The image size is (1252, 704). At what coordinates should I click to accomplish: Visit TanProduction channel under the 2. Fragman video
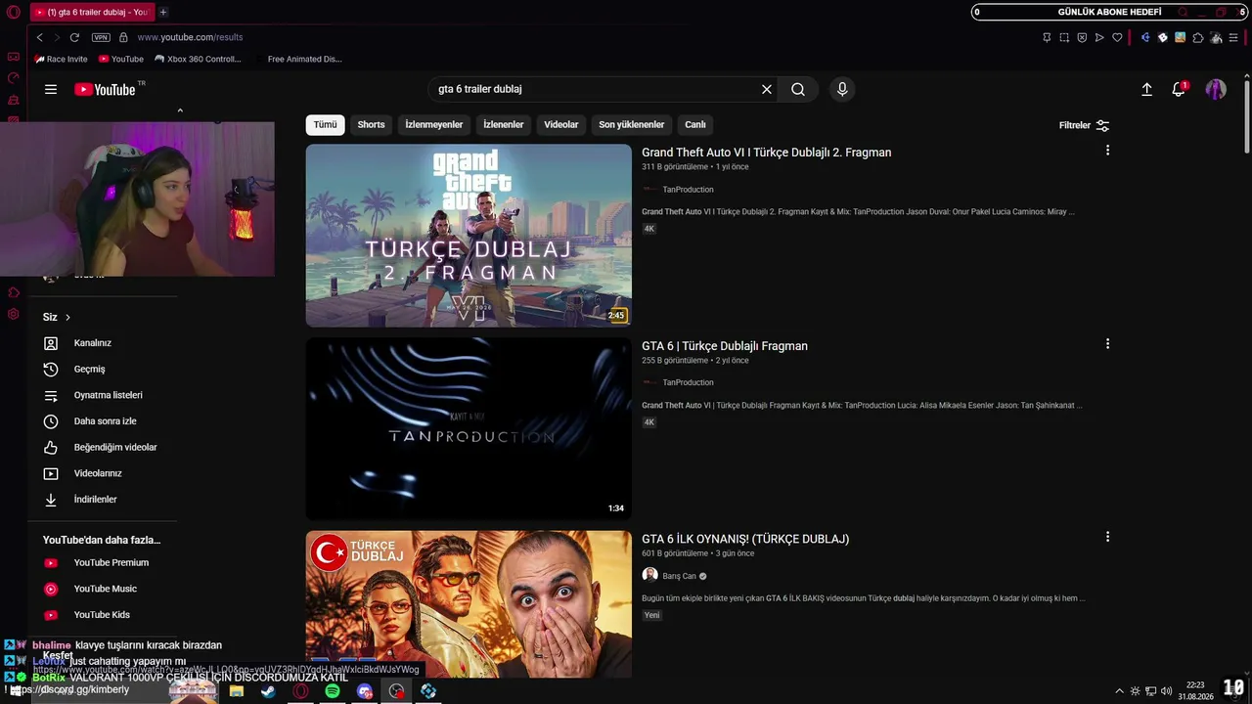tap(688, 190)
